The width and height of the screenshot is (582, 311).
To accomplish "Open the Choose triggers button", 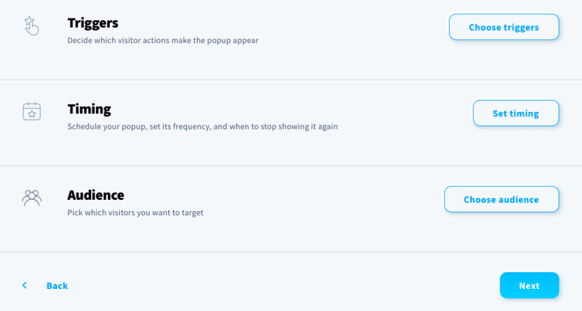I will click(504, 27).
